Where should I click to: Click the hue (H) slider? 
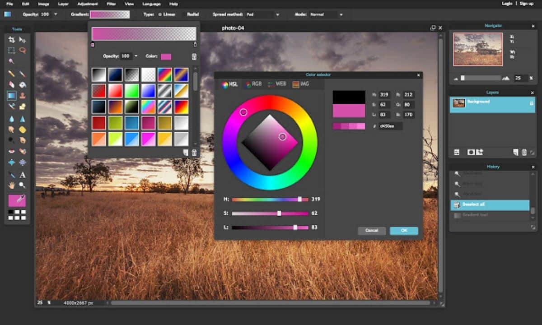coord(270,199)
